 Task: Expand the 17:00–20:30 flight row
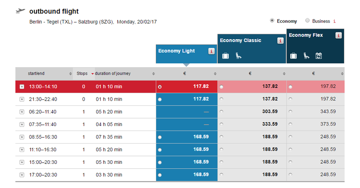22,175
